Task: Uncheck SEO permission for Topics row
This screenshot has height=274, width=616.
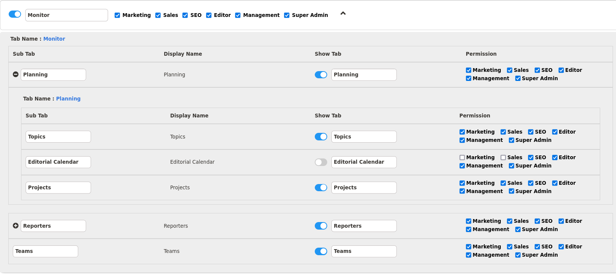Action: [531, 132]
